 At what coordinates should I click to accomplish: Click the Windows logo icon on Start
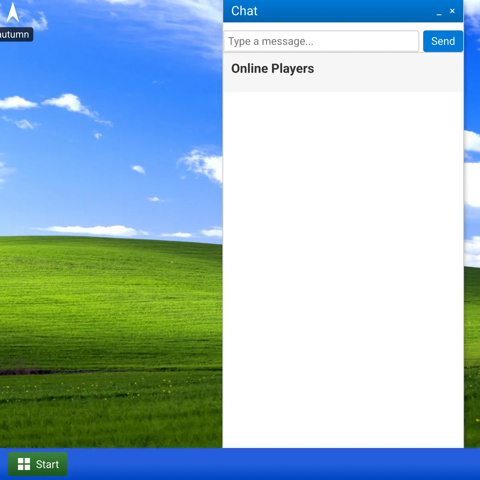pyautogui.click(x=24, y=464)
